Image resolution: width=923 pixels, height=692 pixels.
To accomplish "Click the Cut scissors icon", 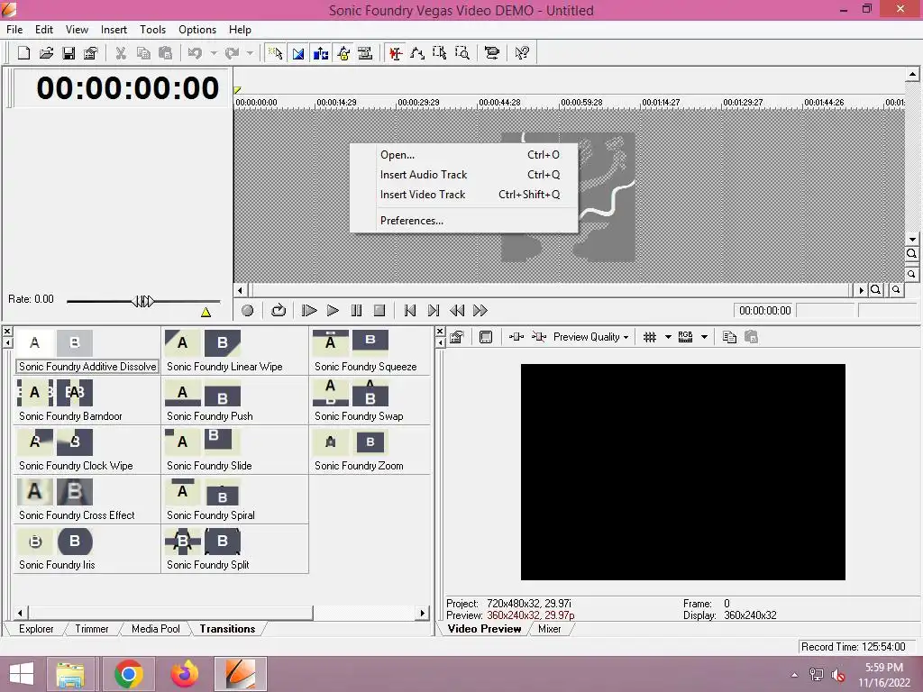I will (121, 53).
